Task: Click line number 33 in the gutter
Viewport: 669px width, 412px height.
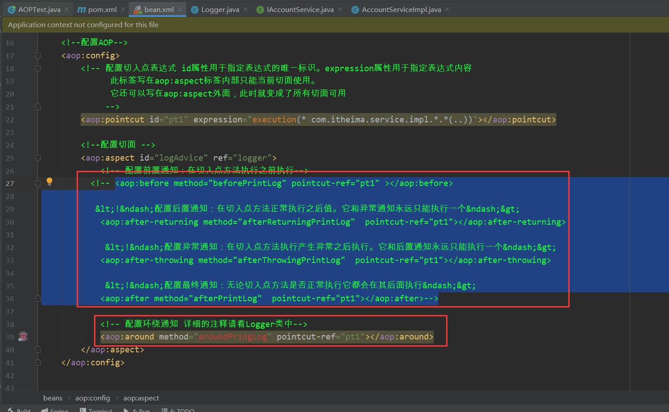Action: click(10, 261)
